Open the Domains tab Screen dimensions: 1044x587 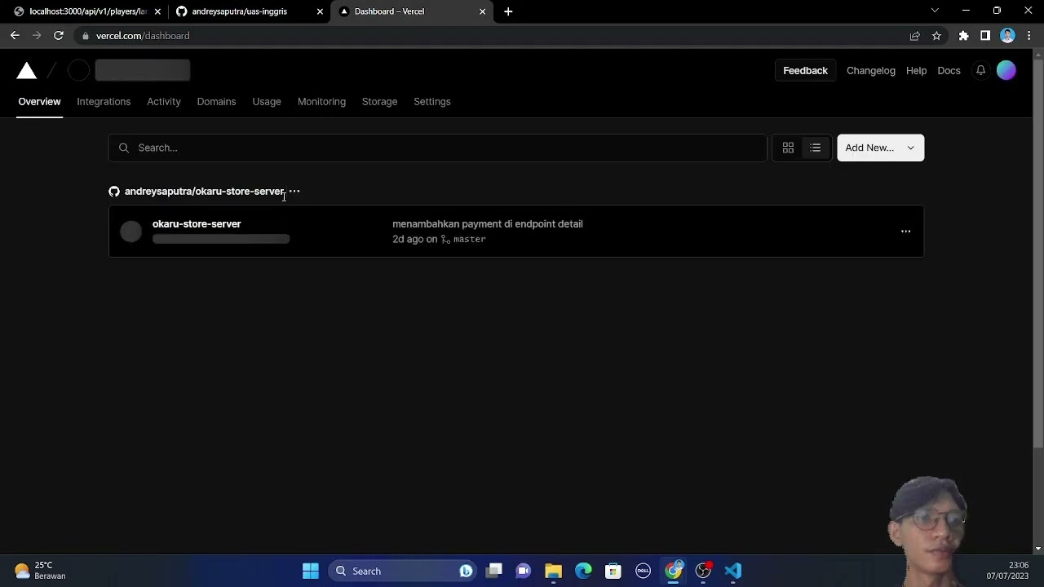[216, 102]
